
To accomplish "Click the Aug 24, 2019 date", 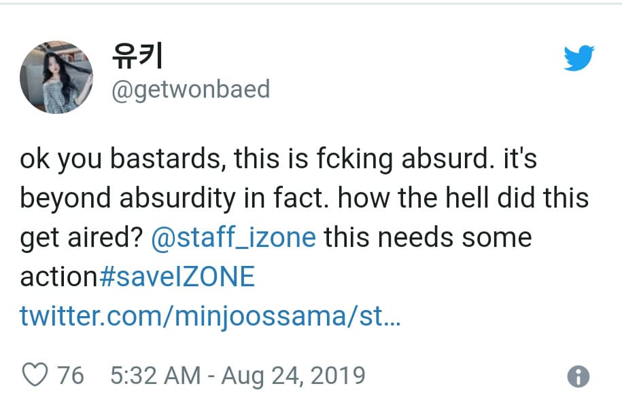I will click(292, 375).
